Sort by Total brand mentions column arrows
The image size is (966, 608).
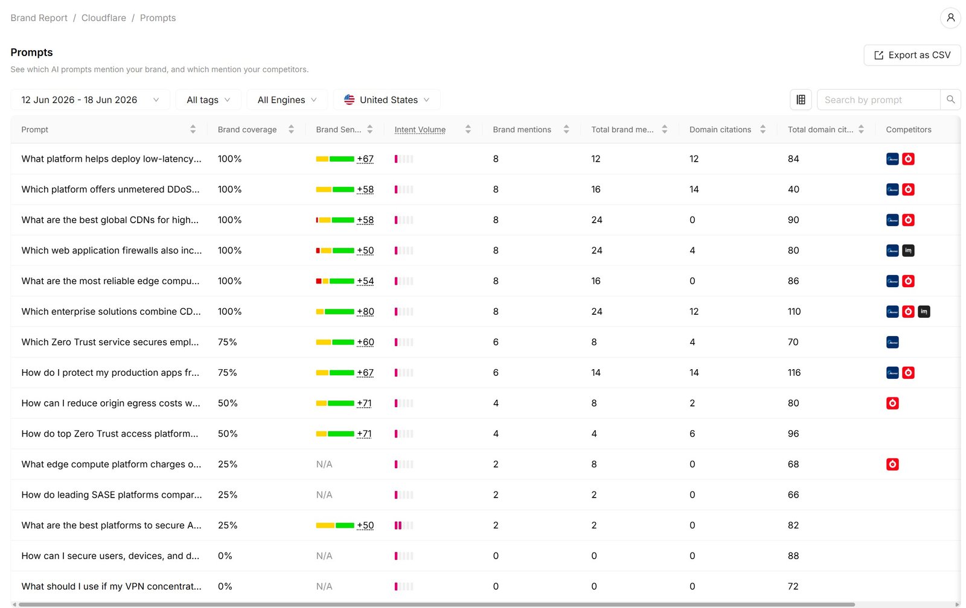(x=664, y=129)
